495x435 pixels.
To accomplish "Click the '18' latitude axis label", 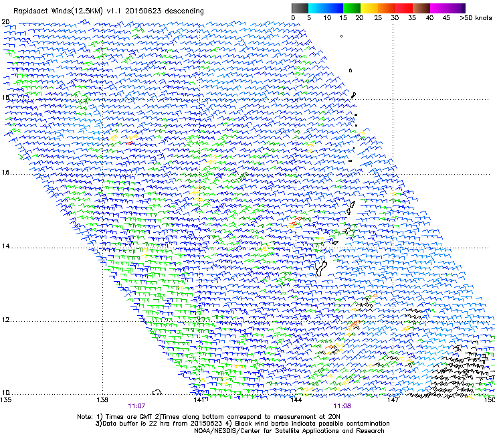I will point(5,97).
